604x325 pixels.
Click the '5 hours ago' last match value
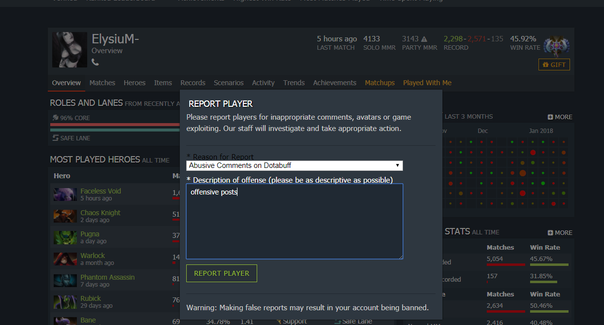[x=337, y=39]
